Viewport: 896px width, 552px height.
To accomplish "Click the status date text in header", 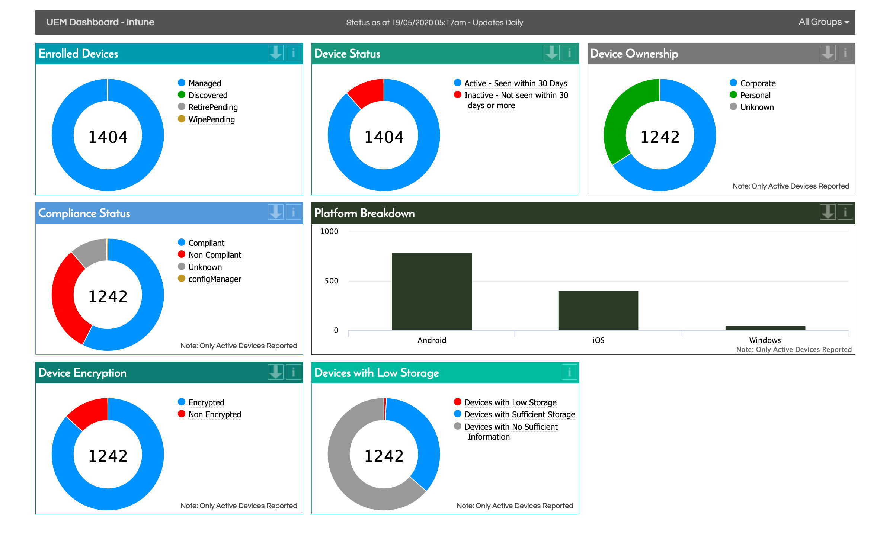I will [435, 22].
